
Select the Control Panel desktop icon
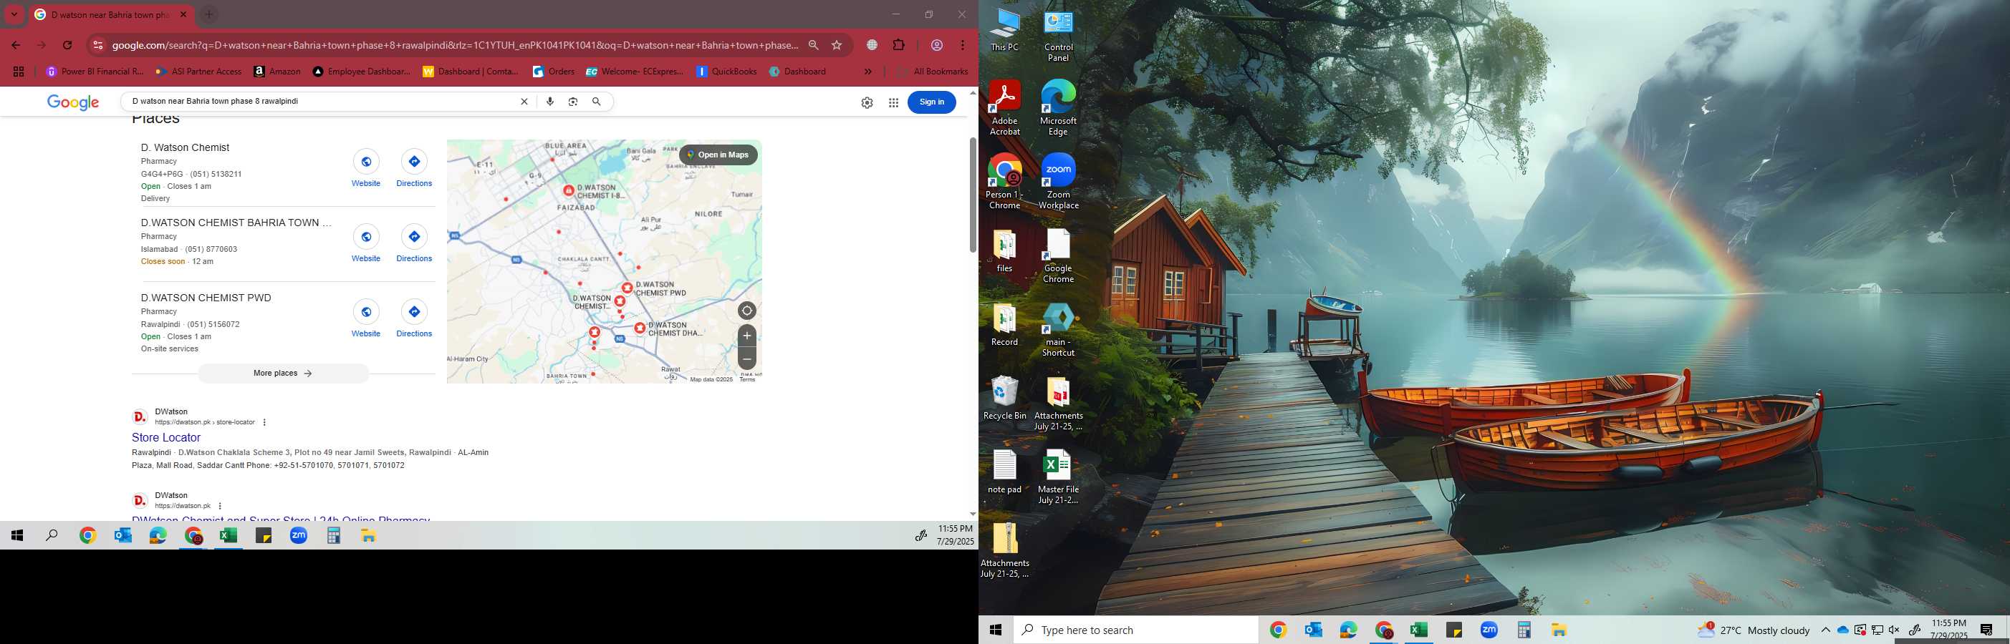[1058, 36]
